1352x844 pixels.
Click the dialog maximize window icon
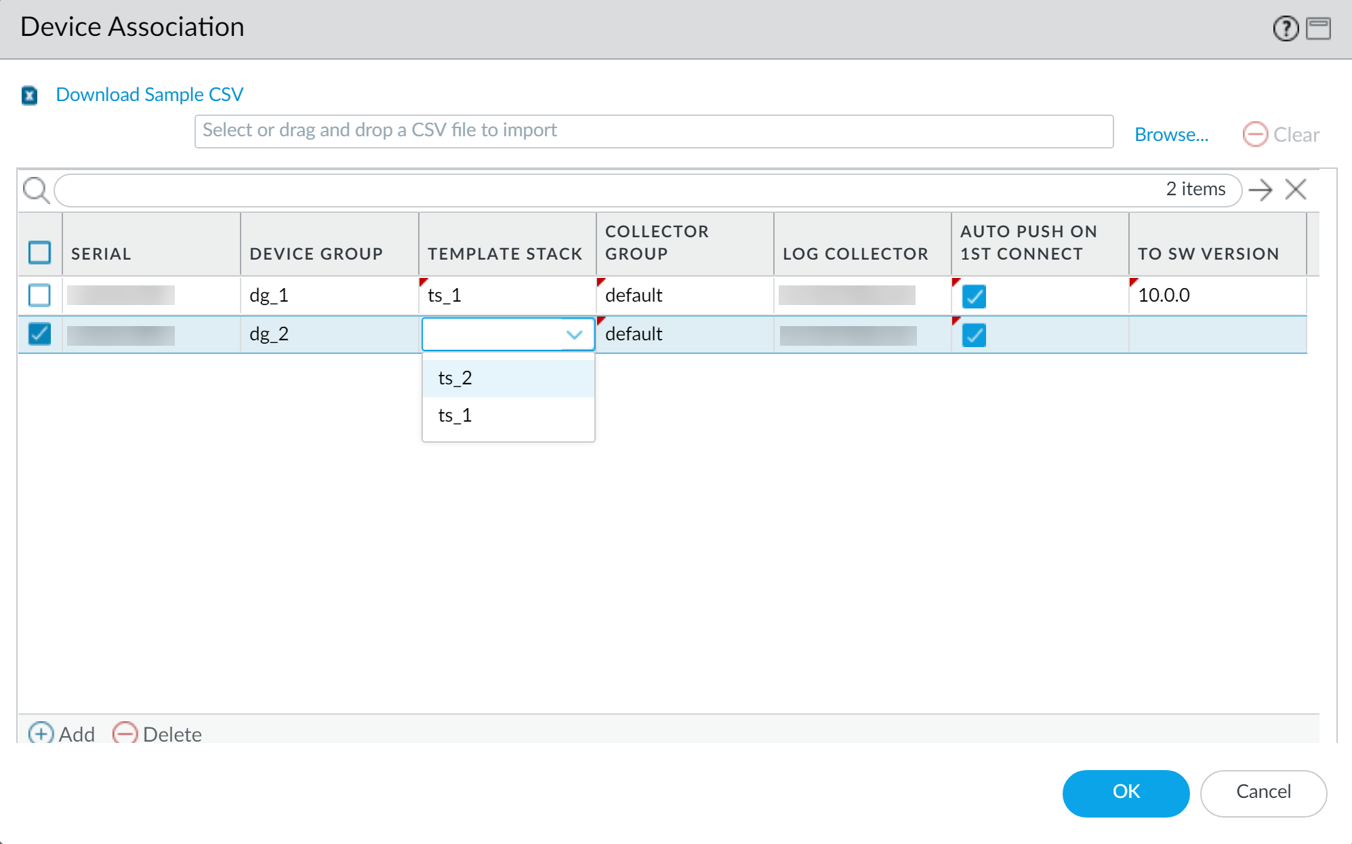coord(1318,28)
